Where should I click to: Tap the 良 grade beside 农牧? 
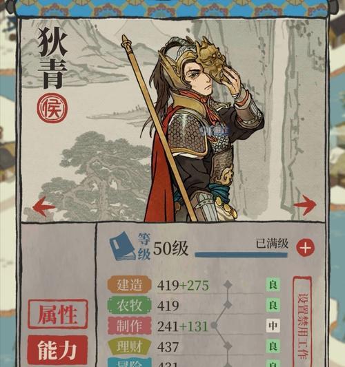(x=273, y=305)
